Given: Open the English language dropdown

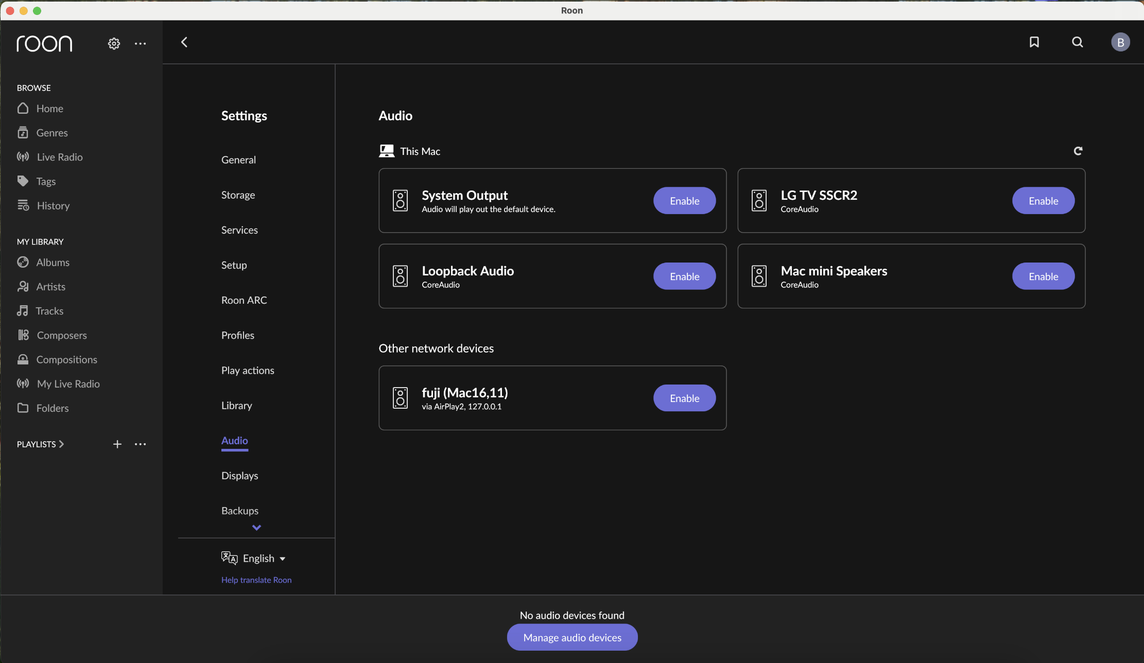Looking at the screenshot, I should (264, 559).
